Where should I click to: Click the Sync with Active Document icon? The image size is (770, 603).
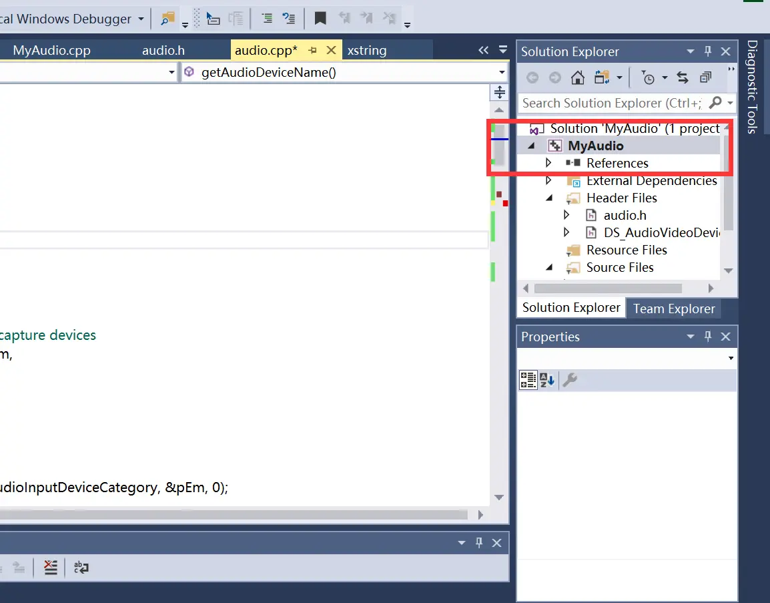683,77
